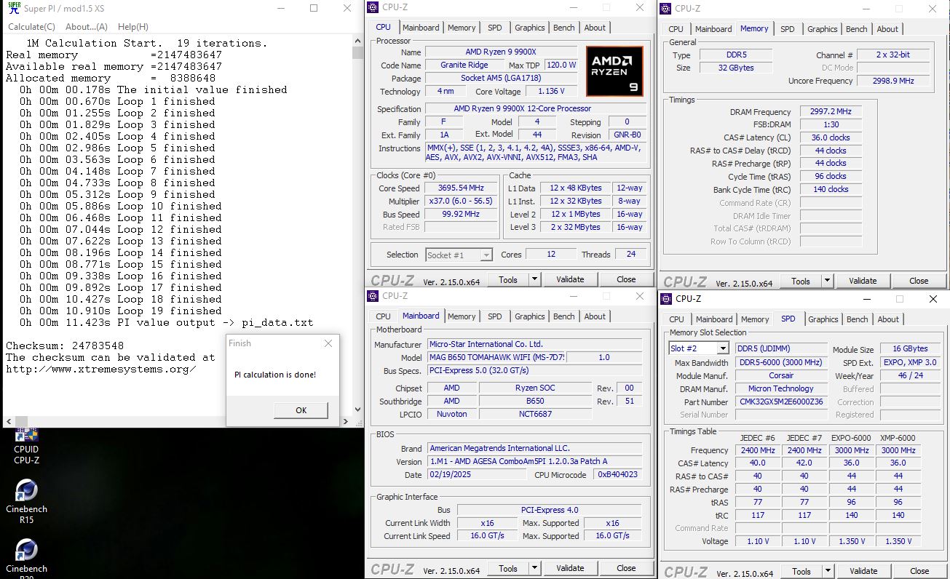This screenshot has width=950, height=579.
Task: Click the Tools button in the SPD window
Action: pos(801,571)
